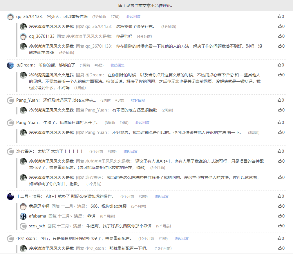
Task: Click the notice "博主设置当前文章不允许评论。"
Action: [x=146, y=6]
